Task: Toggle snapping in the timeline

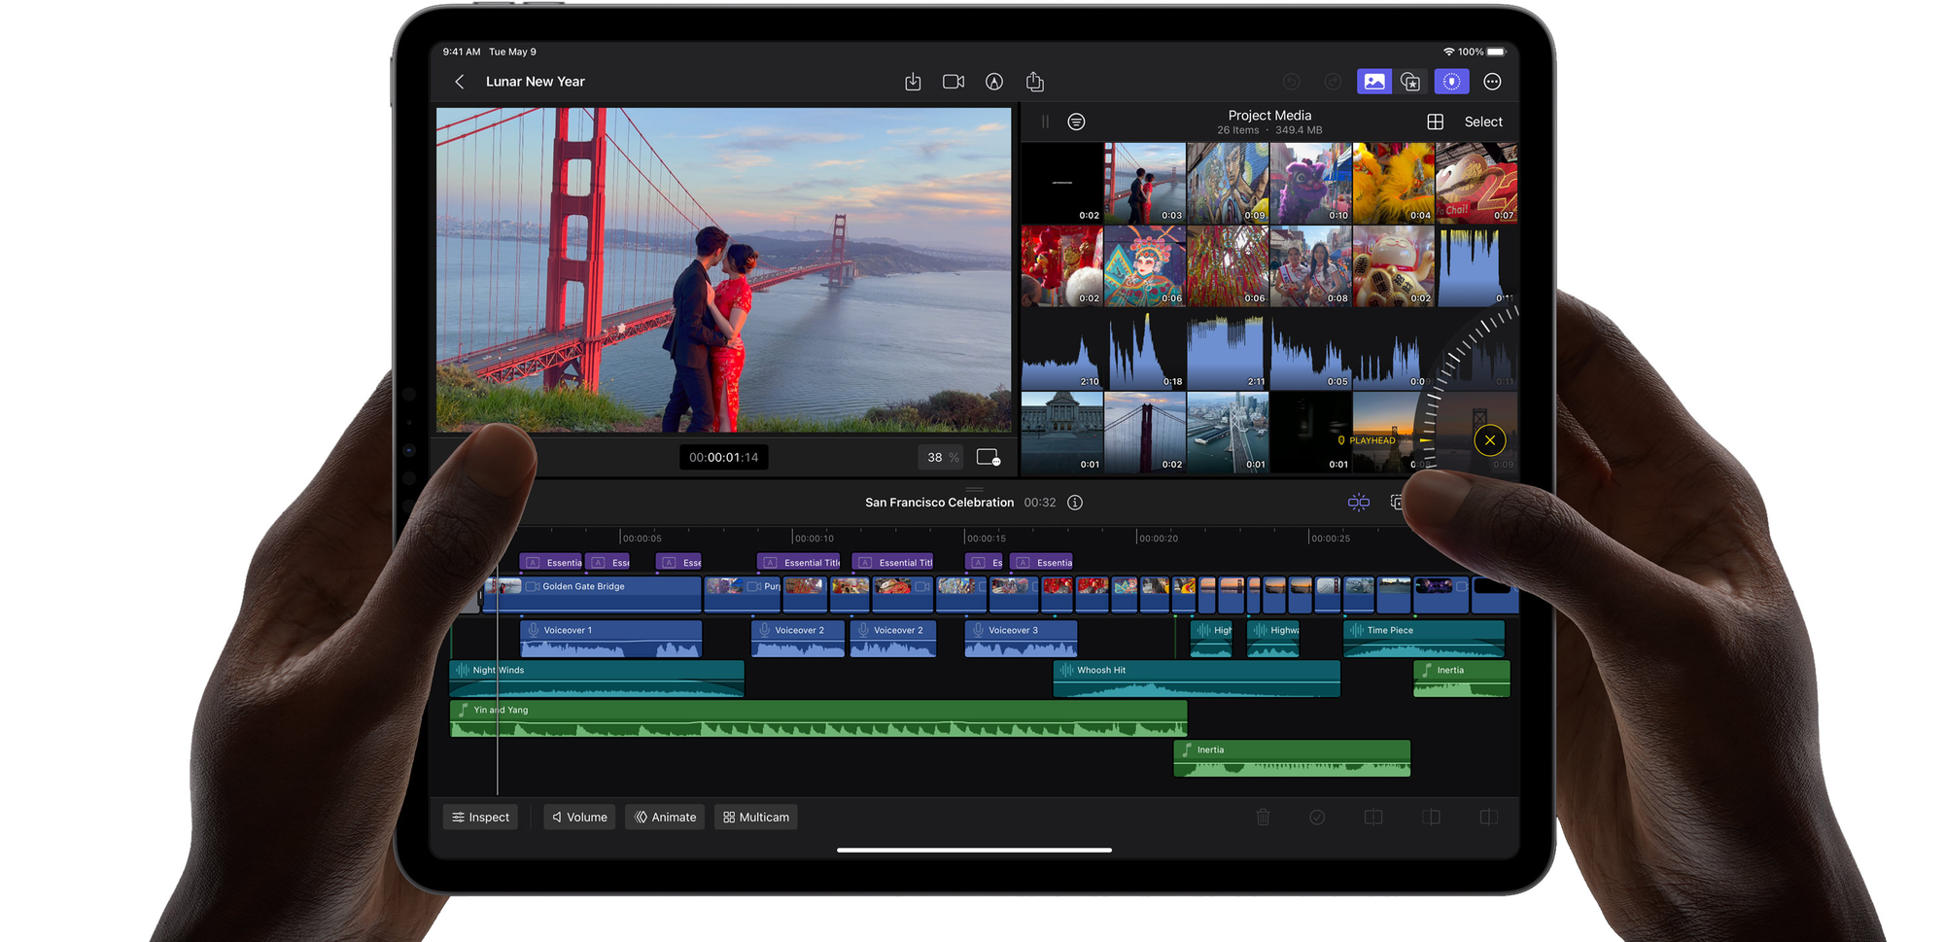Action: point(1359,502)
